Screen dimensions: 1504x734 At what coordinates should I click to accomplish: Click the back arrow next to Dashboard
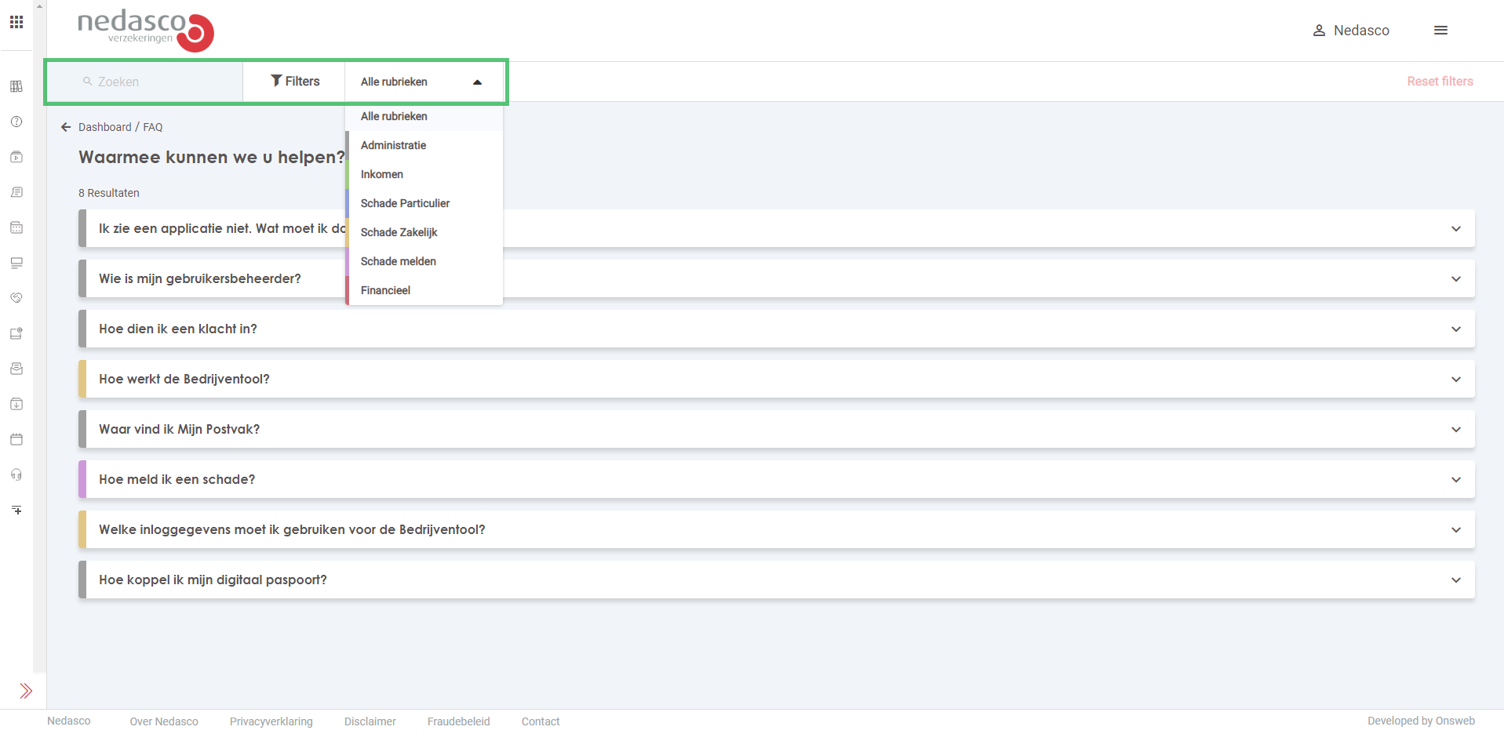pos(66,127)
